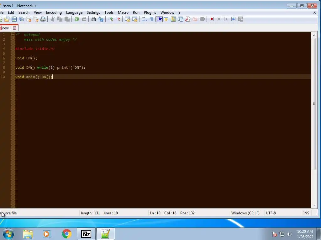Open the Window menu
Screen dimensions: 321x240
[x=167, y=12]
